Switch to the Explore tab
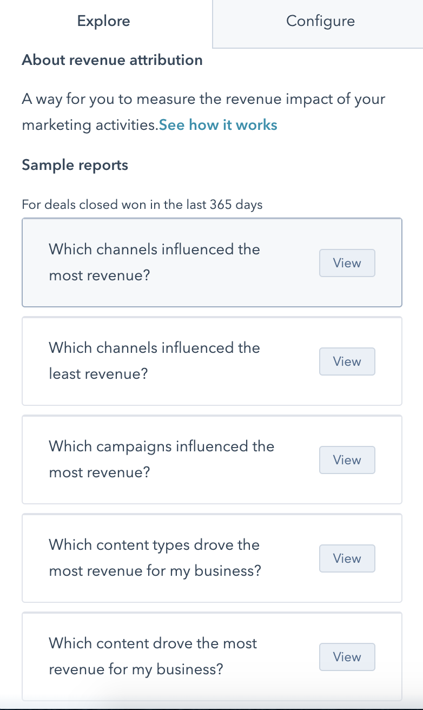 (103, 21)
